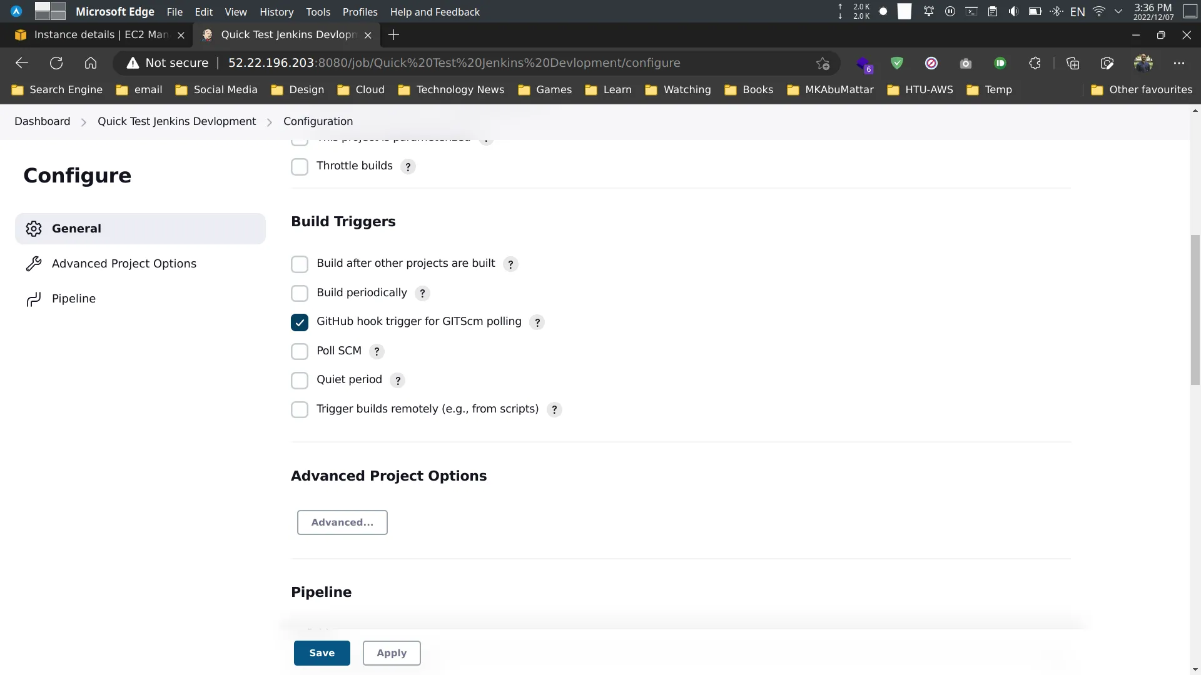Click the Pipeline section icon
1201x675 pixels.
(34, 298)
